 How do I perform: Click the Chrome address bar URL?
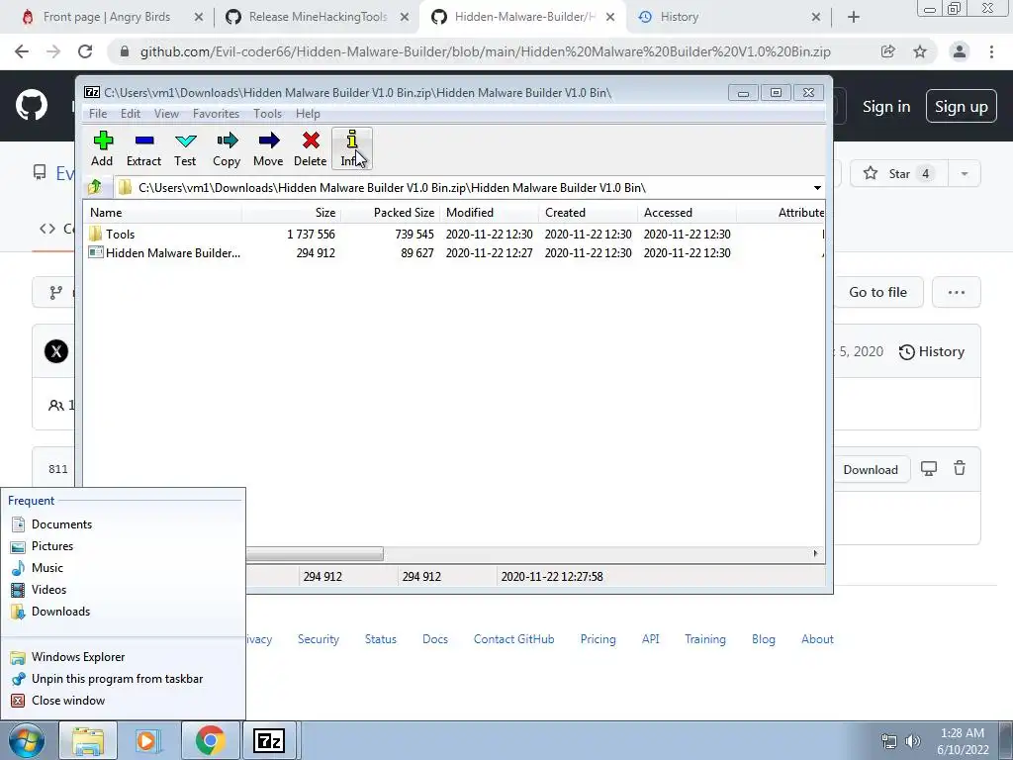pyautogui.click(x=485, y=51)
